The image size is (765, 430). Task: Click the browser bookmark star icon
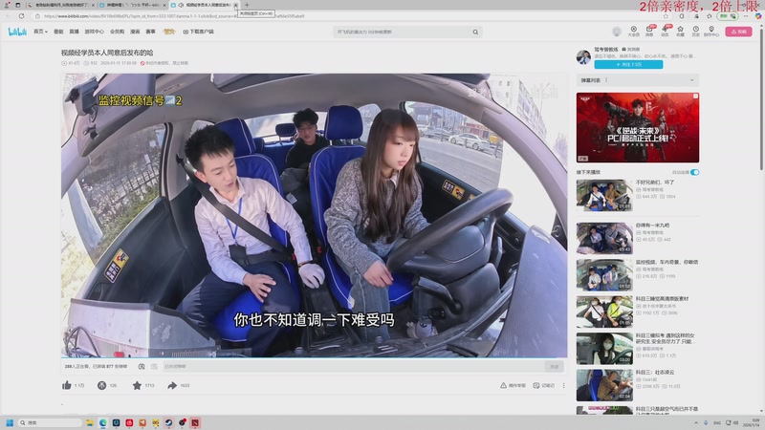[x=666, y=16]
